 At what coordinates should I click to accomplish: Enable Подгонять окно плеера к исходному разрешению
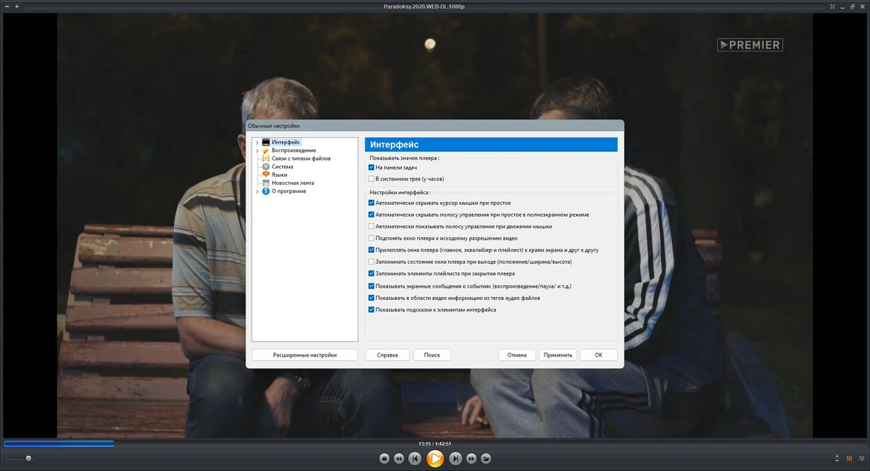[371, 238]
